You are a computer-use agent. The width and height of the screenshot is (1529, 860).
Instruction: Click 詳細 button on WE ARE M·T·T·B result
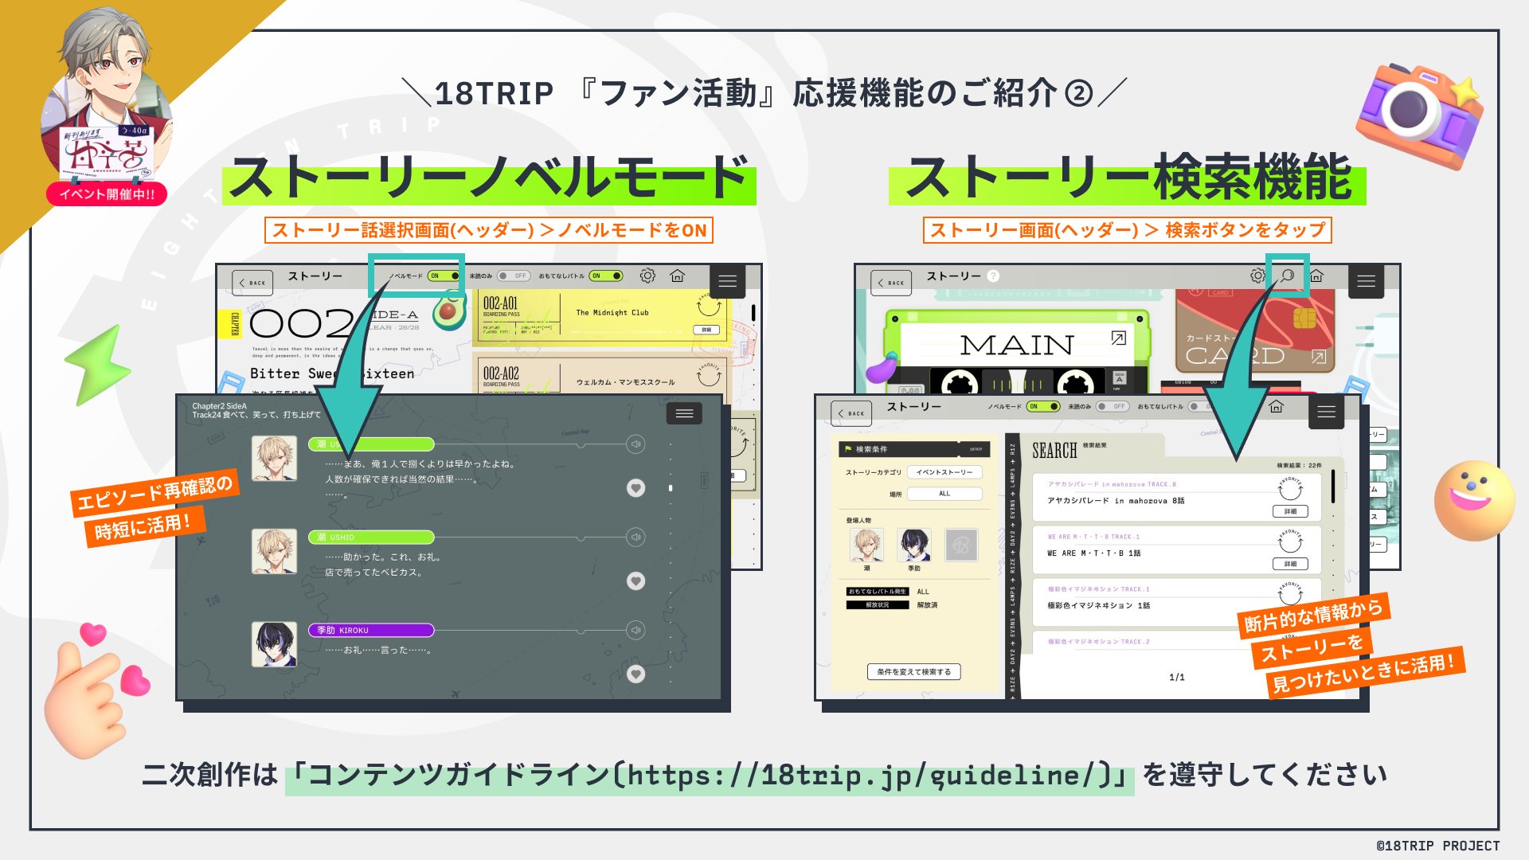click(x=1290, y=564)
